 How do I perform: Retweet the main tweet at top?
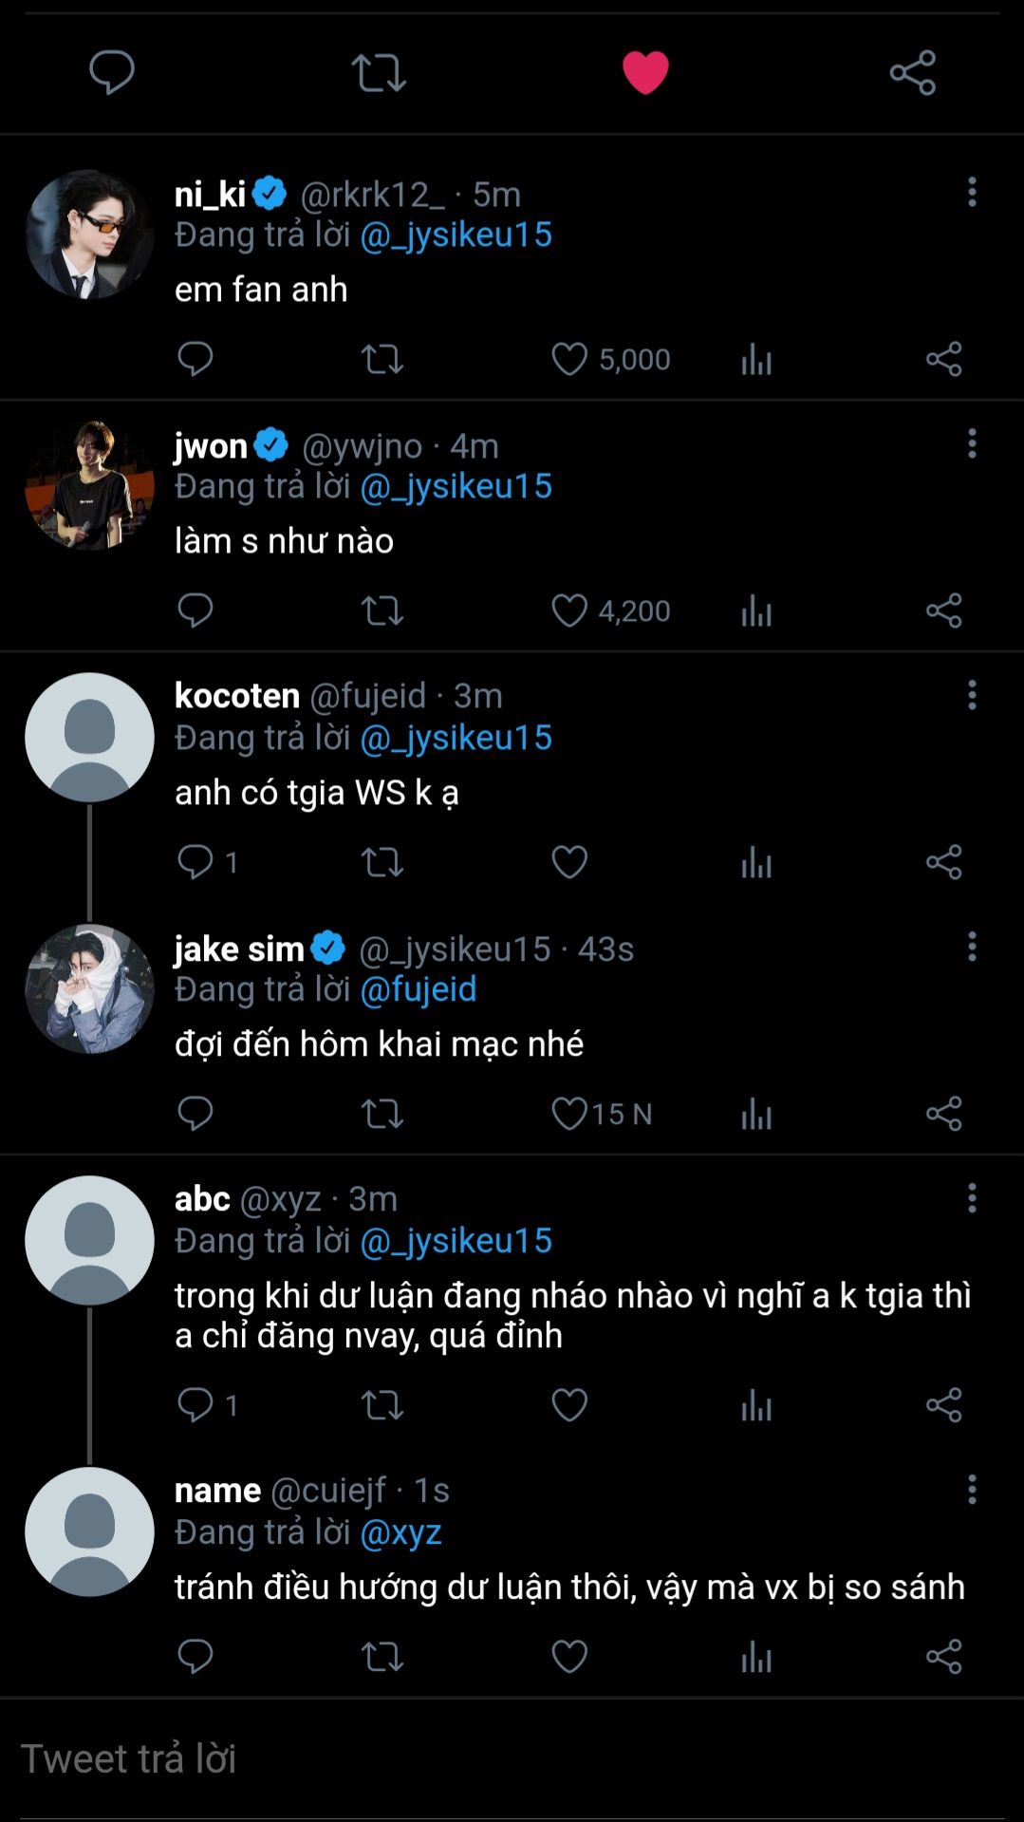click(x=379, y=73)
